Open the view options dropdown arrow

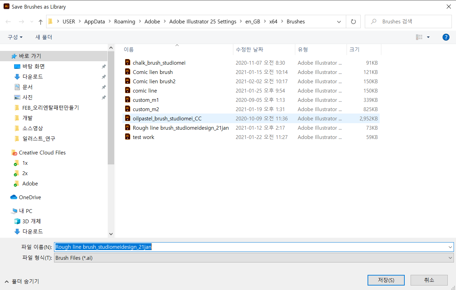(x=428, y=37)
